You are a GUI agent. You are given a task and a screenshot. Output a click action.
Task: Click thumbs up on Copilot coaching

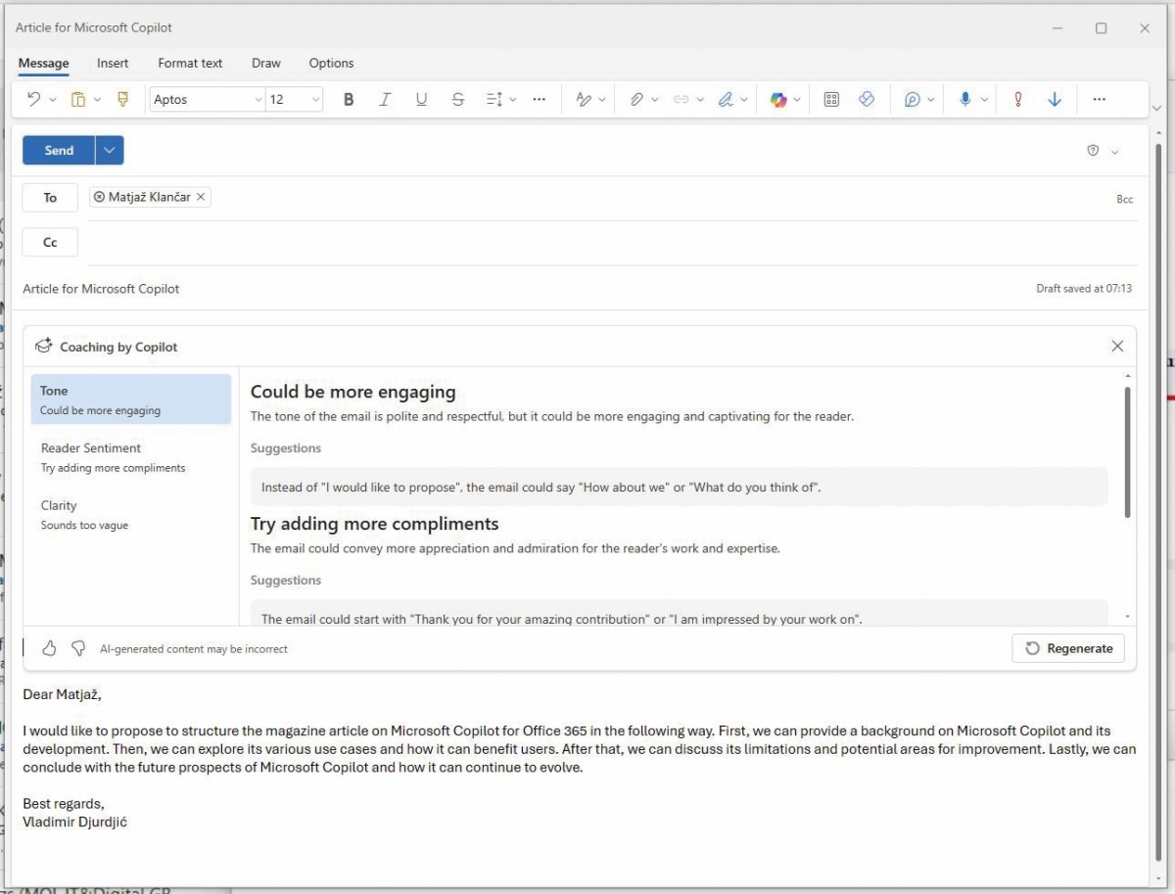[49, 648]
